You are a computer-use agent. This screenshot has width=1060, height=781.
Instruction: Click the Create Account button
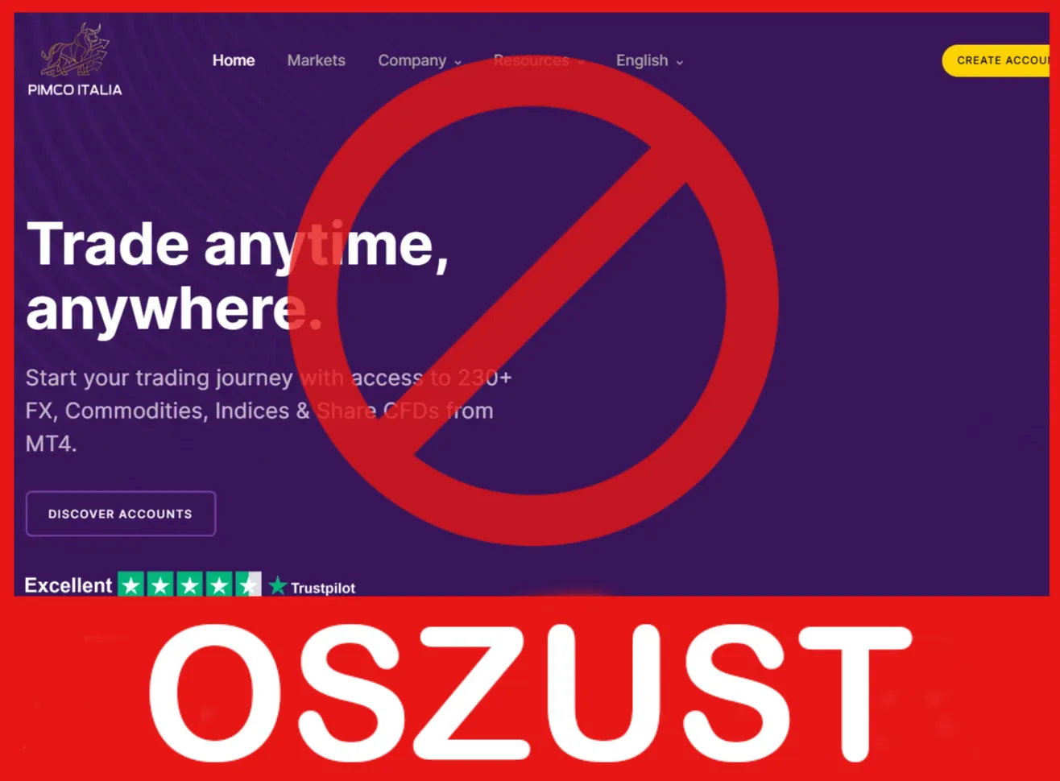tap(1001, 60)
